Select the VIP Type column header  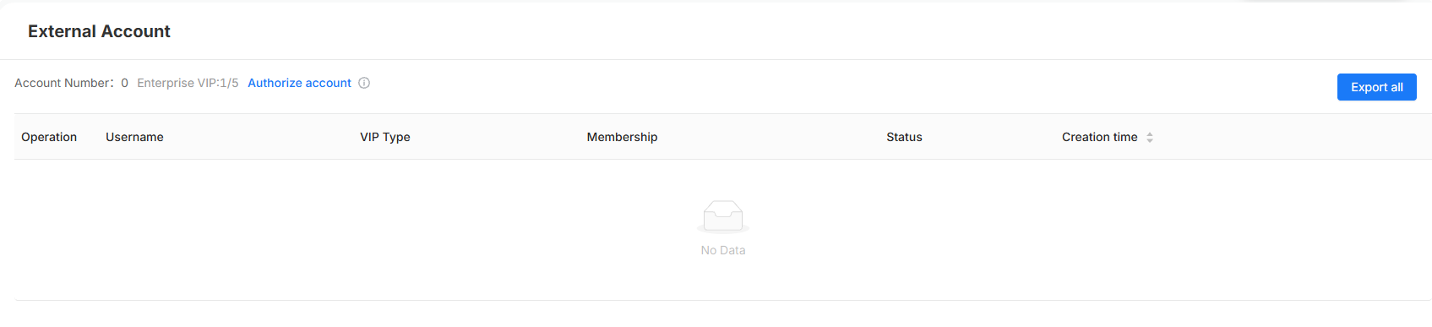pyautogui.click(x=385, y=137)
